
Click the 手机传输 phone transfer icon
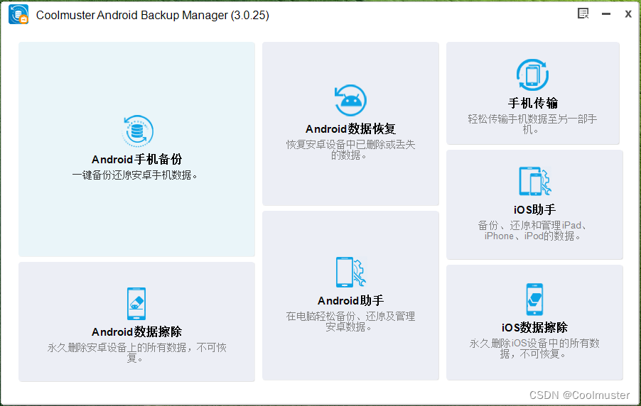532,75
